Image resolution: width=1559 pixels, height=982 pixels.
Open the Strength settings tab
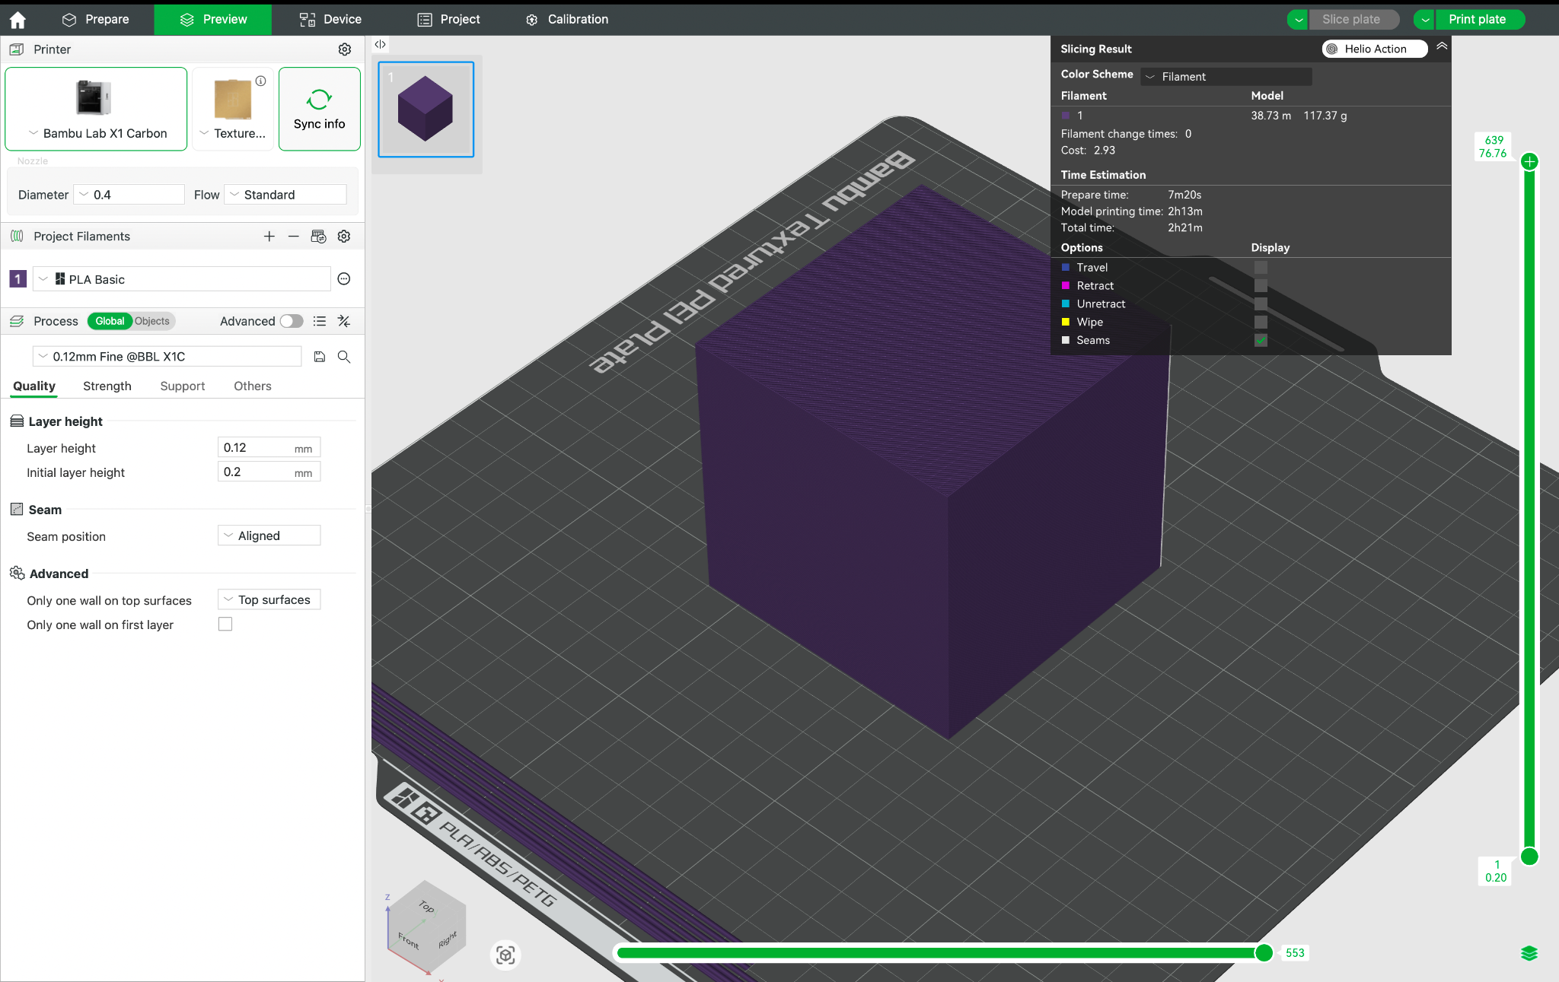[107, 386]
